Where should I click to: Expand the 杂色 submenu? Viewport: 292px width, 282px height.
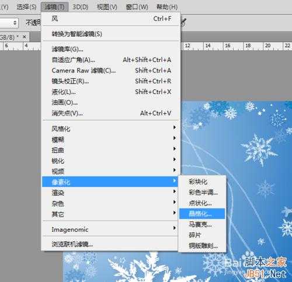pos(110,203)
